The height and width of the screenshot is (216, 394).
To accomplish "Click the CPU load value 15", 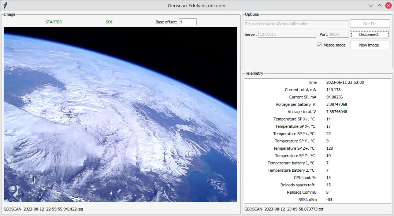I will (x=328, y=178).
